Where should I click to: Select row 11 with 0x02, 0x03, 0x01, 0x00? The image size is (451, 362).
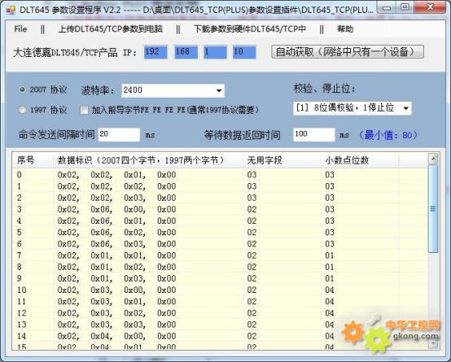(220, 301)
